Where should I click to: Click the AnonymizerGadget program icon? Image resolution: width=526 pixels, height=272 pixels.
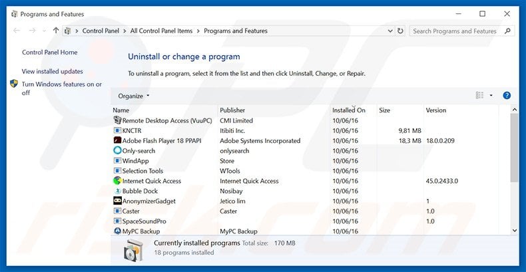point(117,201)
